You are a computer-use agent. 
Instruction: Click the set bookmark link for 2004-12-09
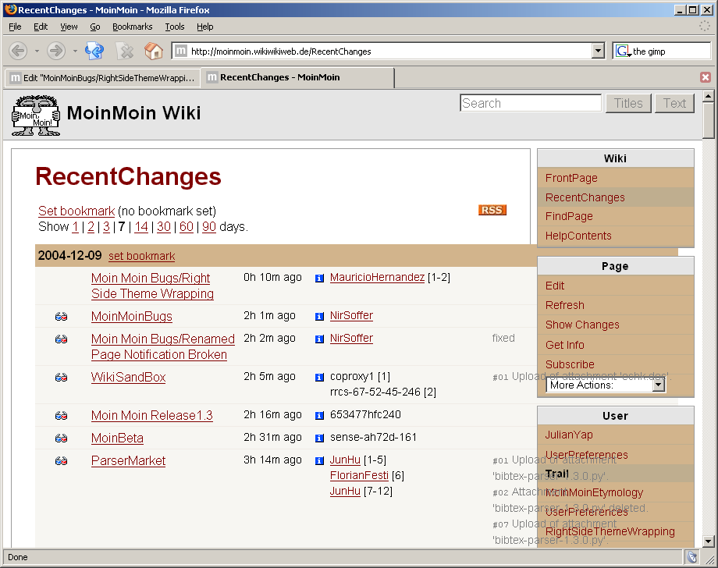(x=141, y=256)
